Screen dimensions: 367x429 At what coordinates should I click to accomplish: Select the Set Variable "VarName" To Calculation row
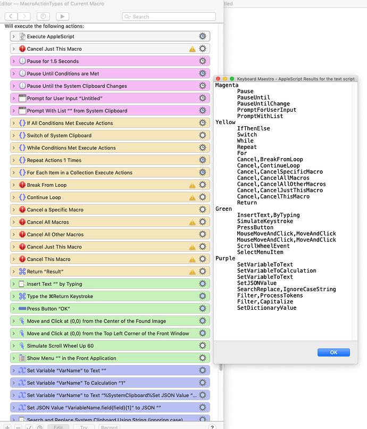pyautogui.click(x=110, y=383)
